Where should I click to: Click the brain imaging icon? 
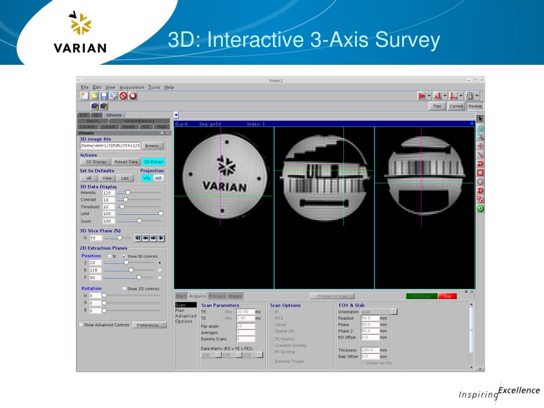(x=470, y=96)
